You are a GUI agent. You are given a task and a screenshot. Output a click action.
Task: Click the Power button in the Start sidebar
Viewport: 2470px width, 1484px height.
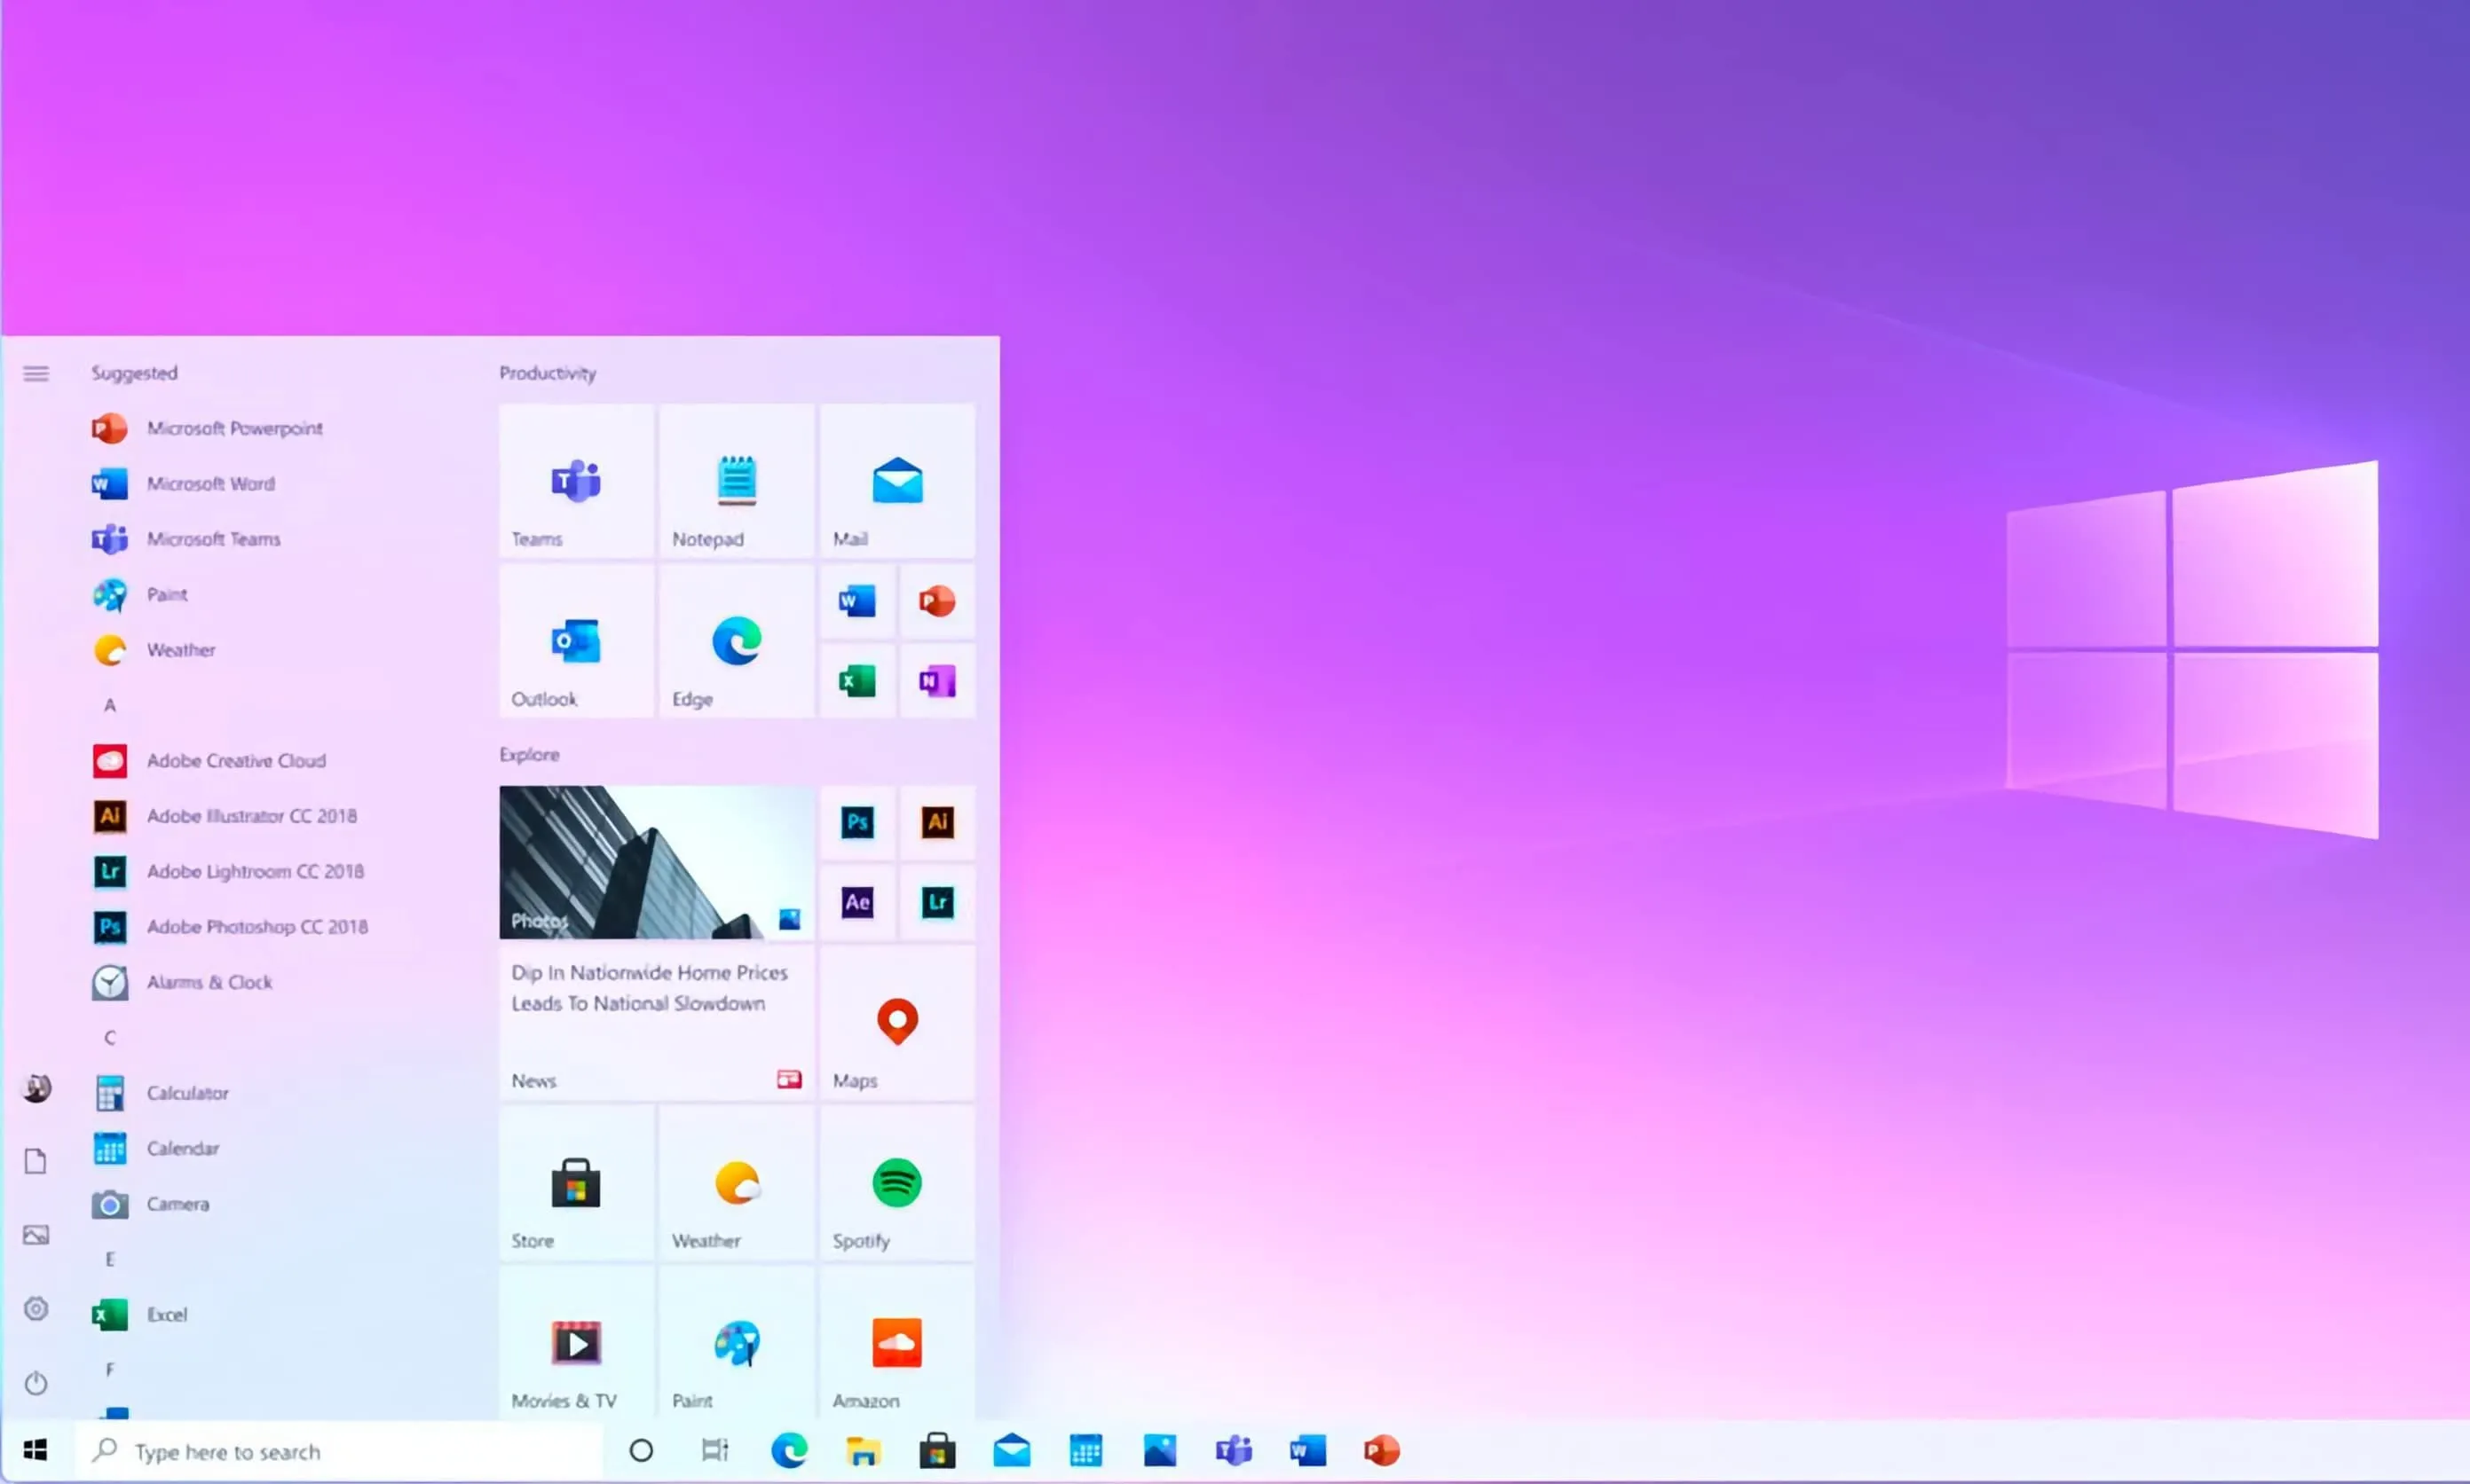(36, 1383)
